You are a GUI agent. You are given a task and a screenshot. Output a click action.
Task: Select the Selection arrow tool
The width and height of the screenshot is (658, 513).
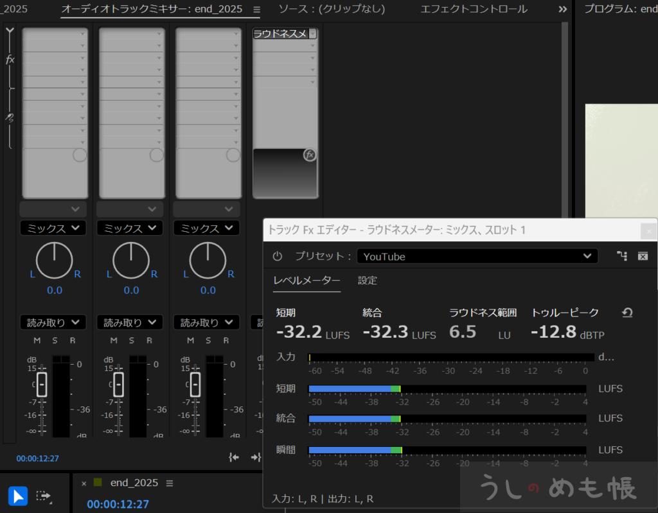[18, 496]
